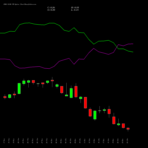
Task: Click the tall green candle for 20 Nov
Action: click(x=19, y=89)
